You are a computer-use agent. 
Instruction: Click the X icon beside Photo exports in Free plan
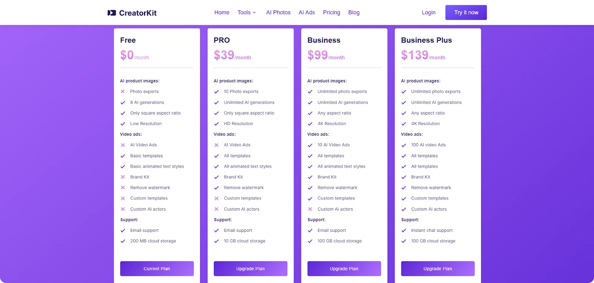[123, 91]
